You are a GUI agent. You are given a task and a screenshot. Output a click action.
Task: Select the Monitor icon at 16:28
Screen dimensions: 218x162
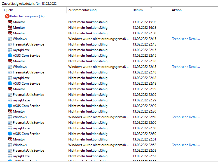(x=10, y=28)
